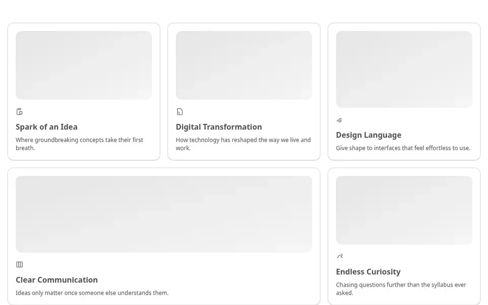
Task: Click the squiggle icon above Design Language
Action: (339, 120)
